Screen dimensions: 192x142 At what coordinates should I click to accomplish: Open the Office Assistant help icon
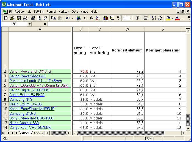(x=112, y=18)
